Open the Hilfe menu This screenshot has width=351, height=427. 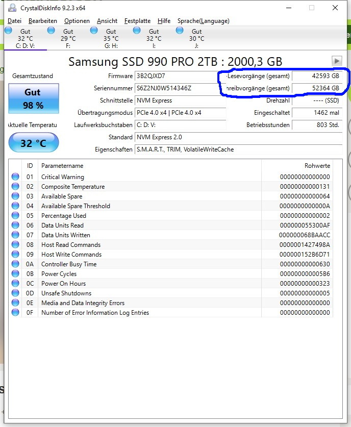pyautogui.click(x=164, y=21)
